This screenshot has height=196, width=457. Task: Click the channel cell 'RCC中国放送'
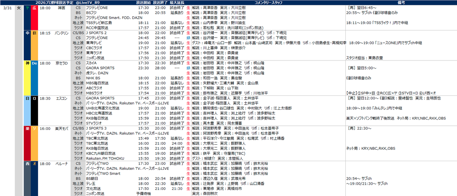97,27
